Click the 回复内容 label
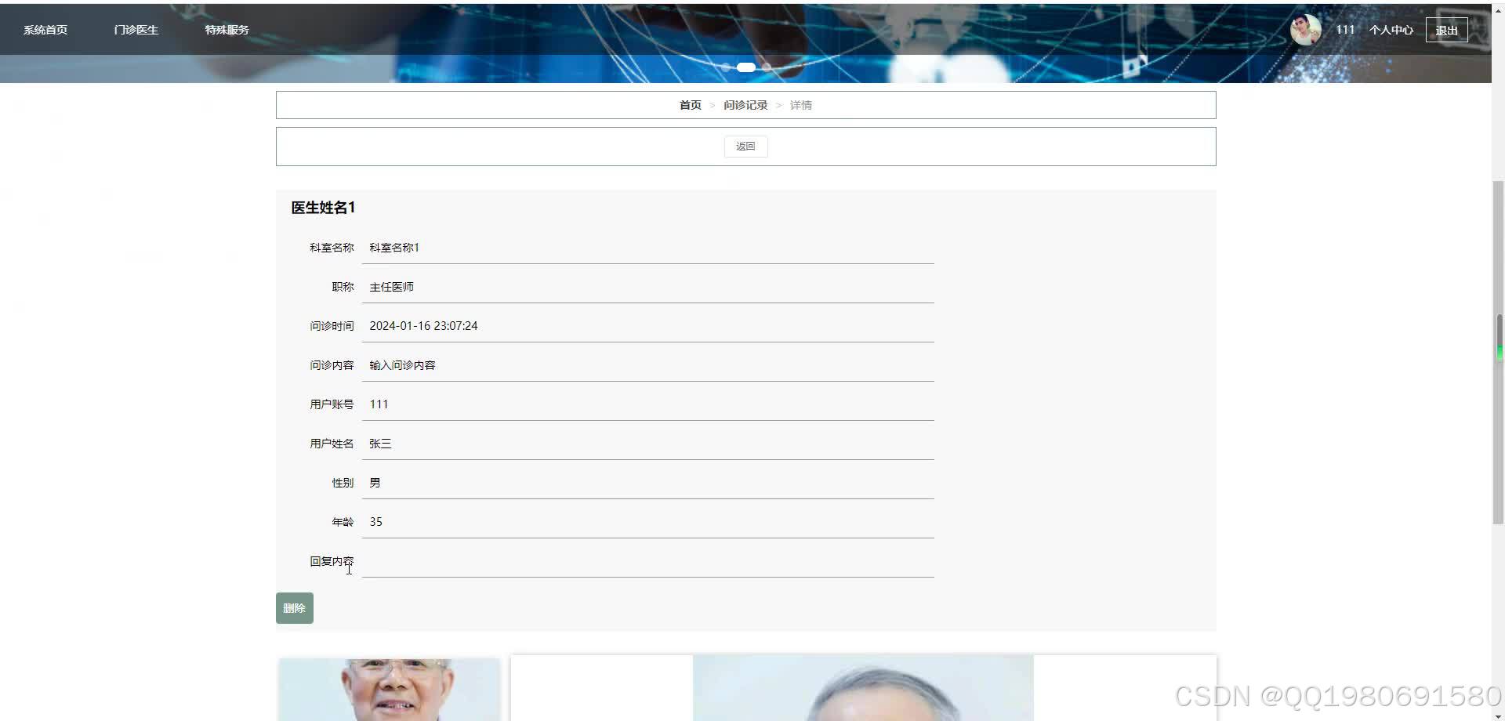1505x721 pixels. [332, 561]
